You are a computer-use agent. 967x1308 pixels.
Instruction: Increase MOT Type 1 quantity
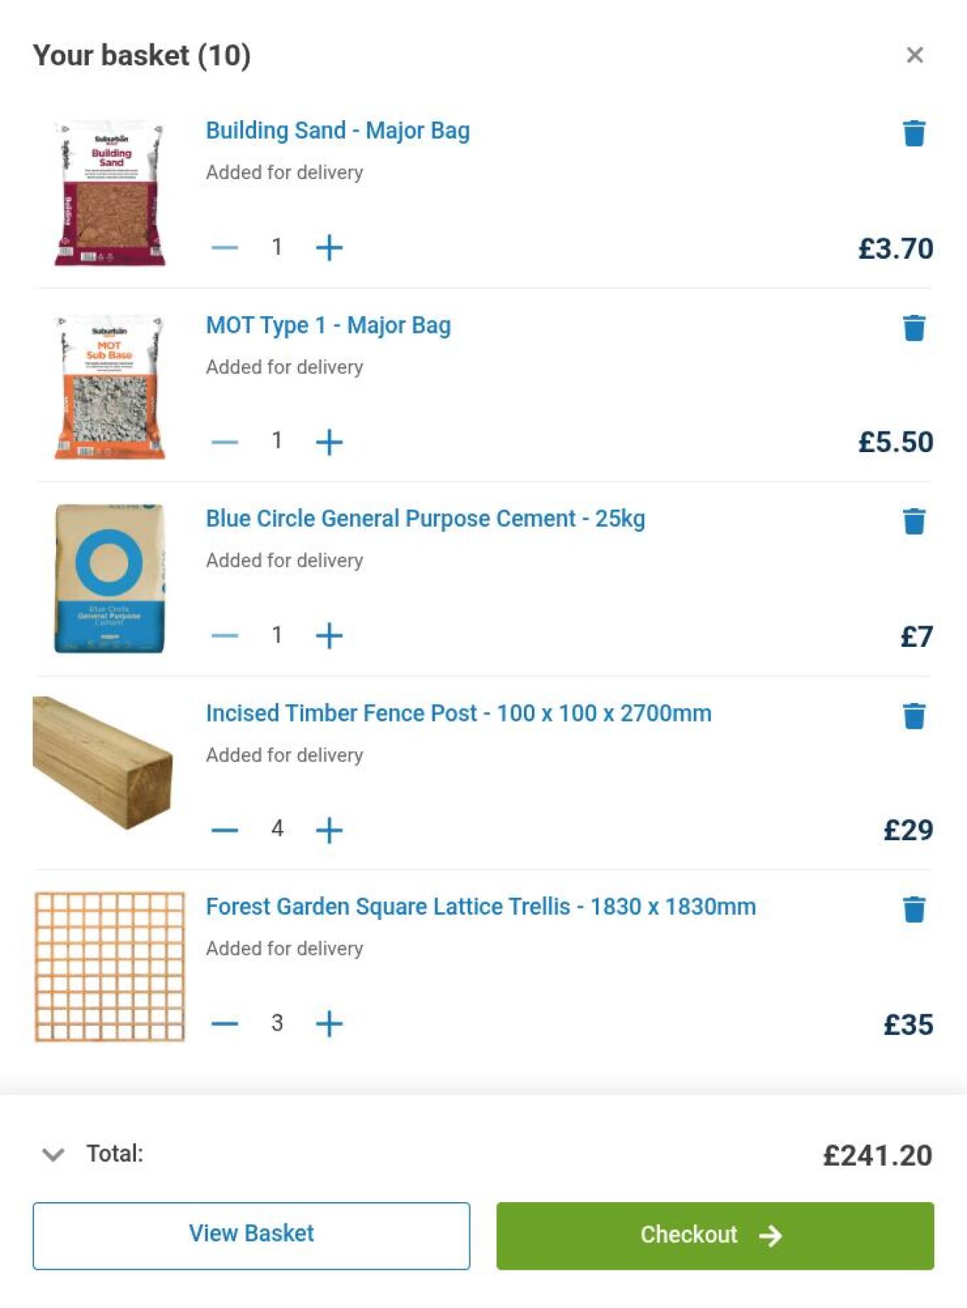(329, 441)
